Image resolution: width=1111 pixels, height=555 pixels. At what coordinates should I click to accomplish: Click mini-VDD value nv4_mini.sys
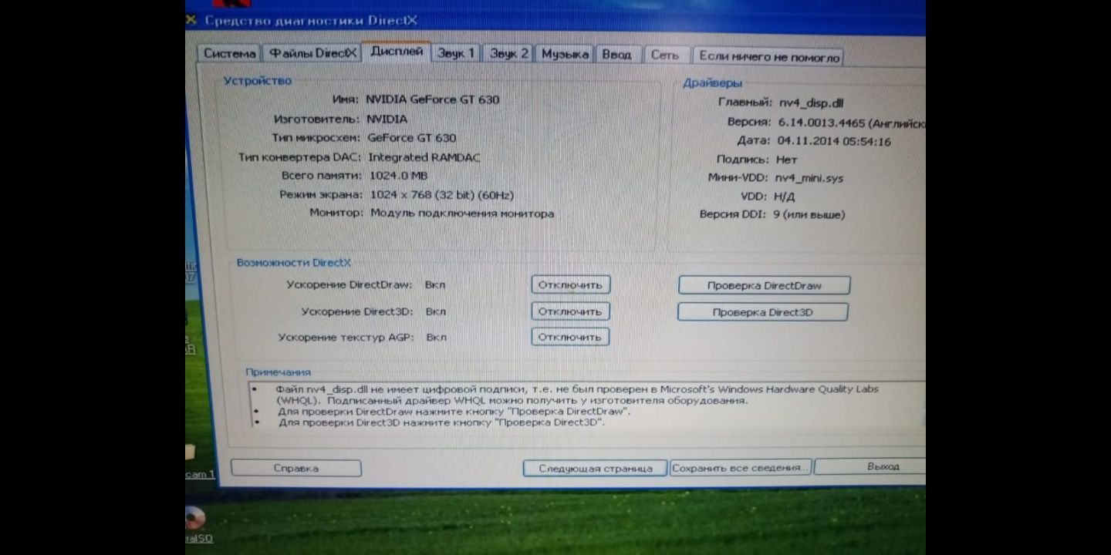pos(809,178)
